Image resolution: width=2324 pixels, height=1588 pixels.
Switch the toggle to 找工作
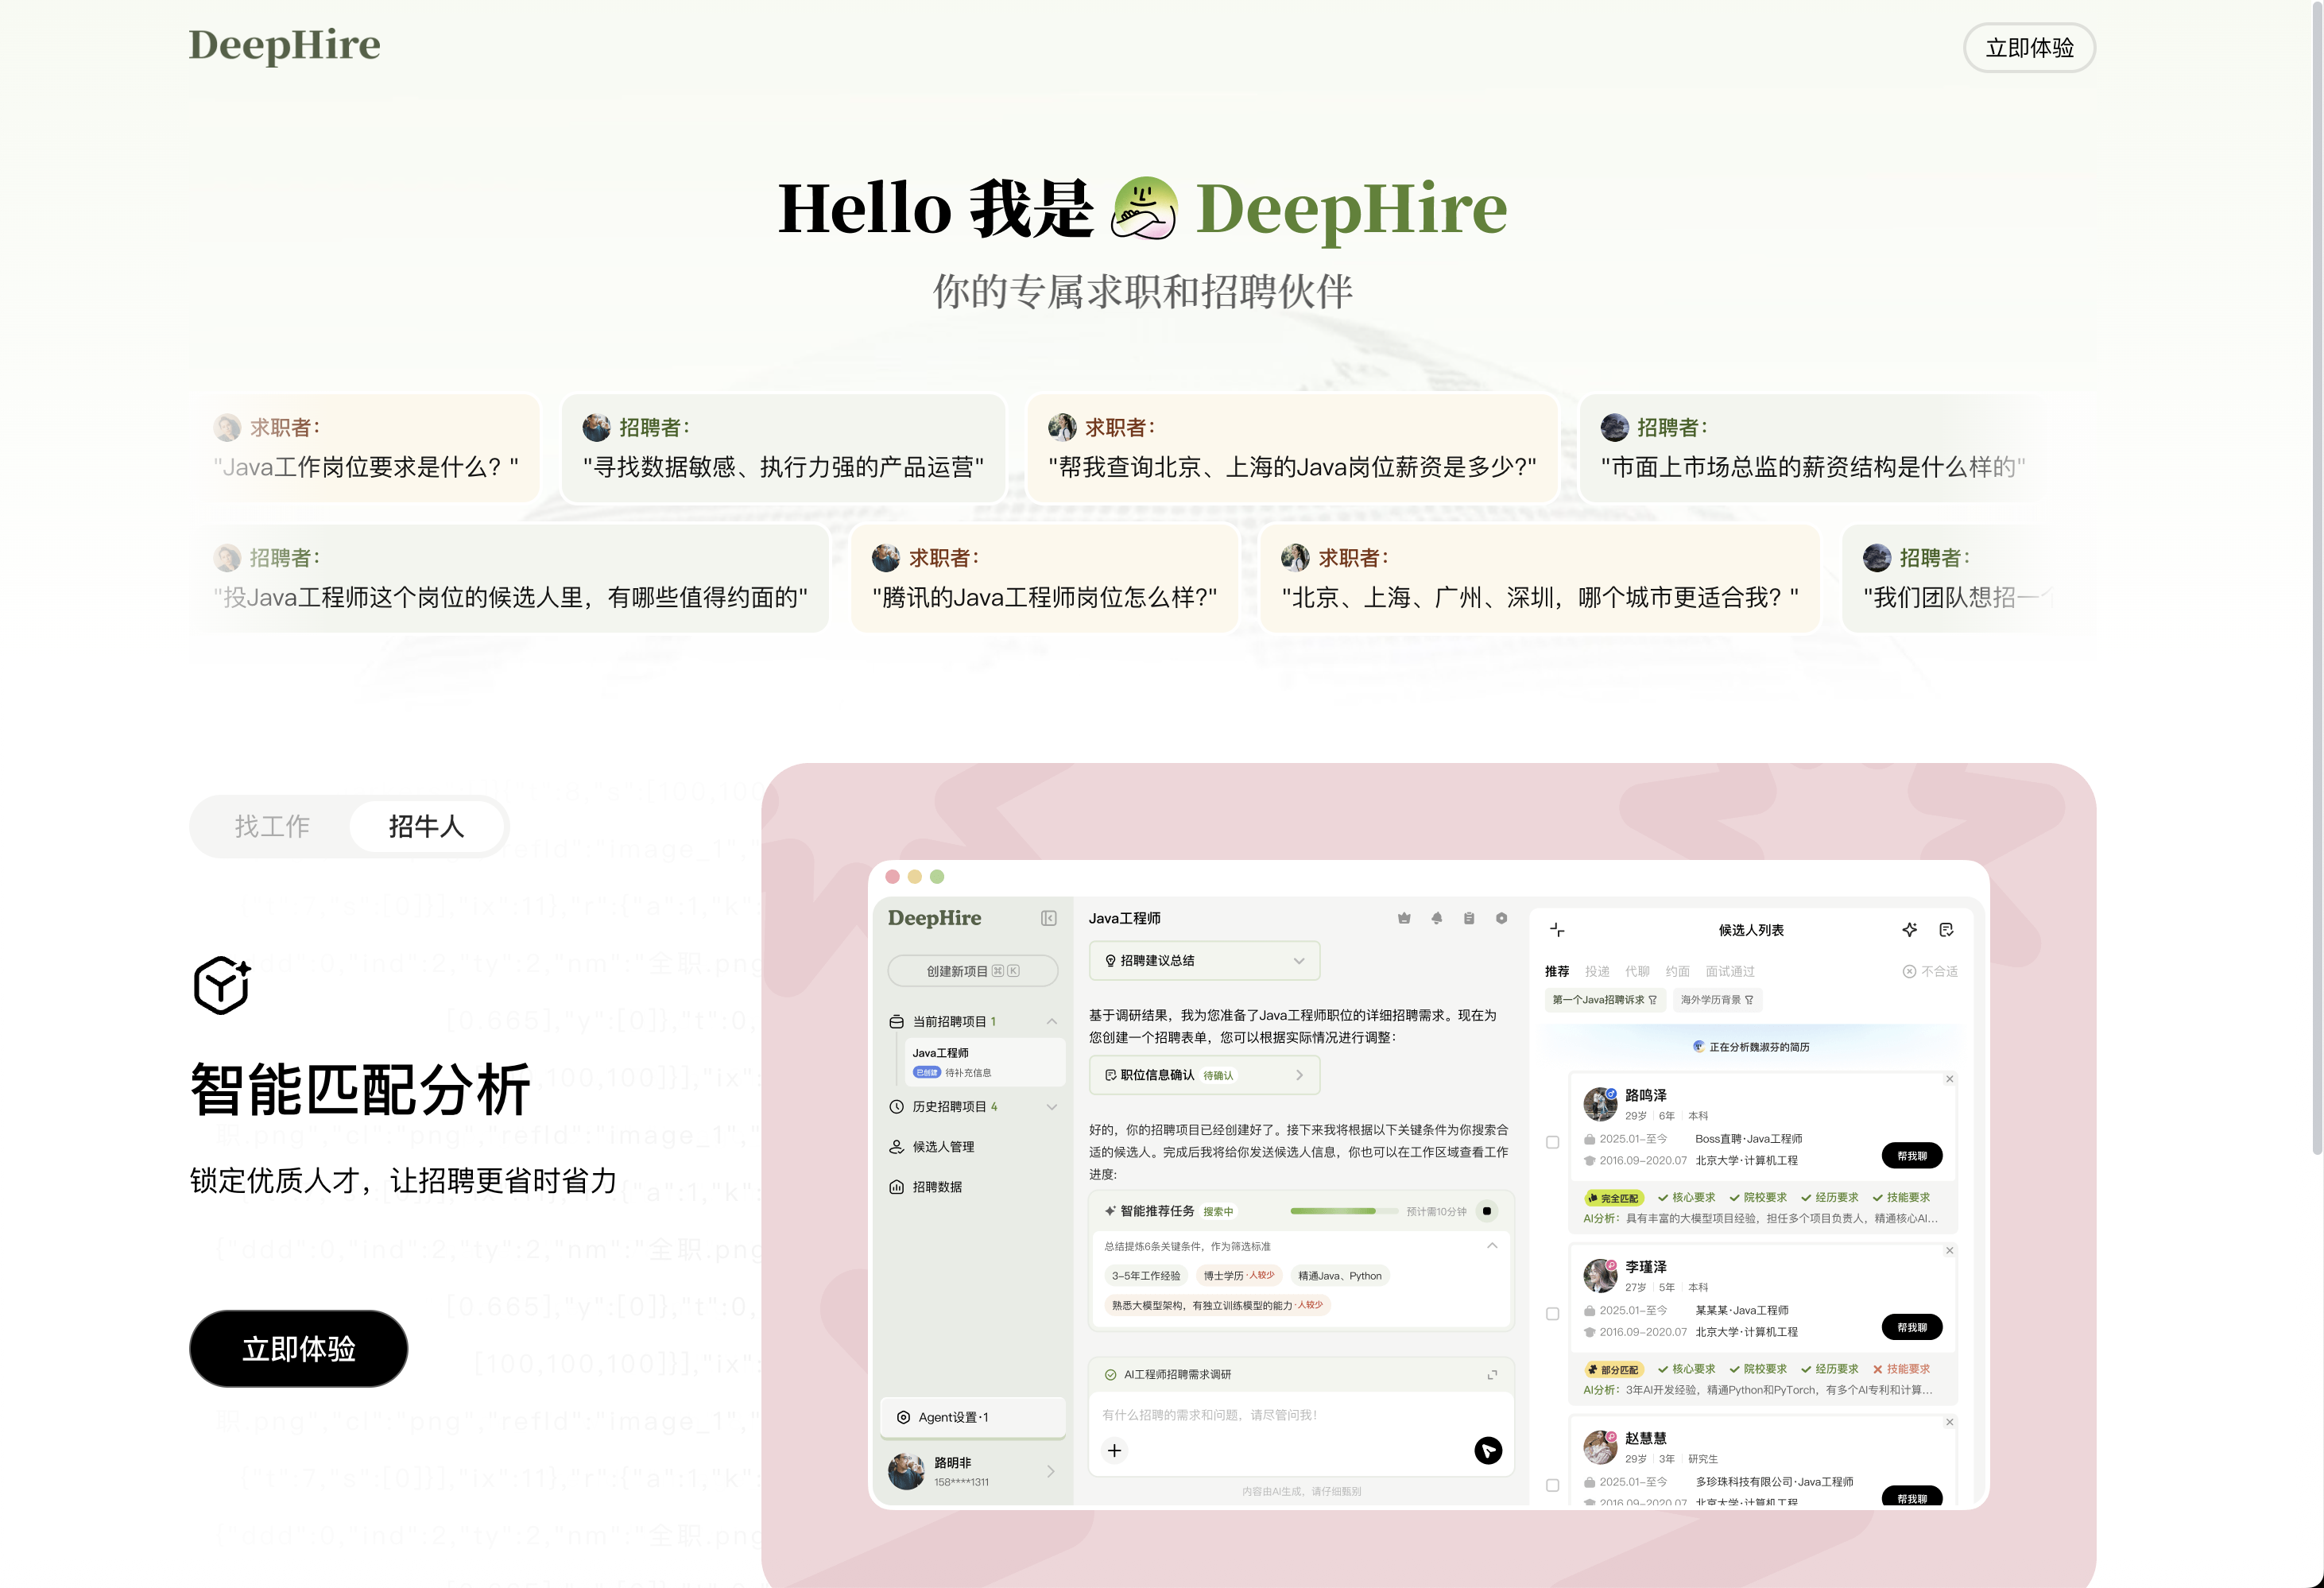tap(272, 827)
